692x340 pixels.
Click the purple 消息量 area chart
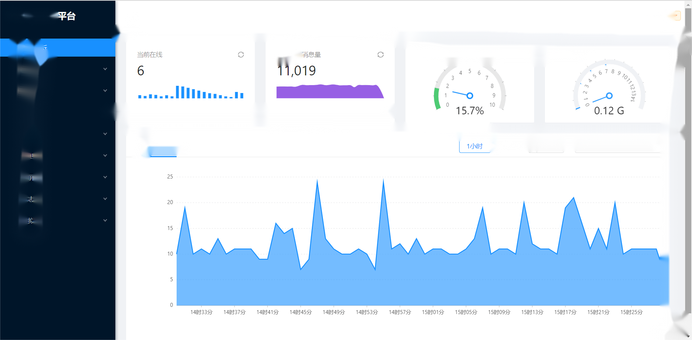coord(329,92)
